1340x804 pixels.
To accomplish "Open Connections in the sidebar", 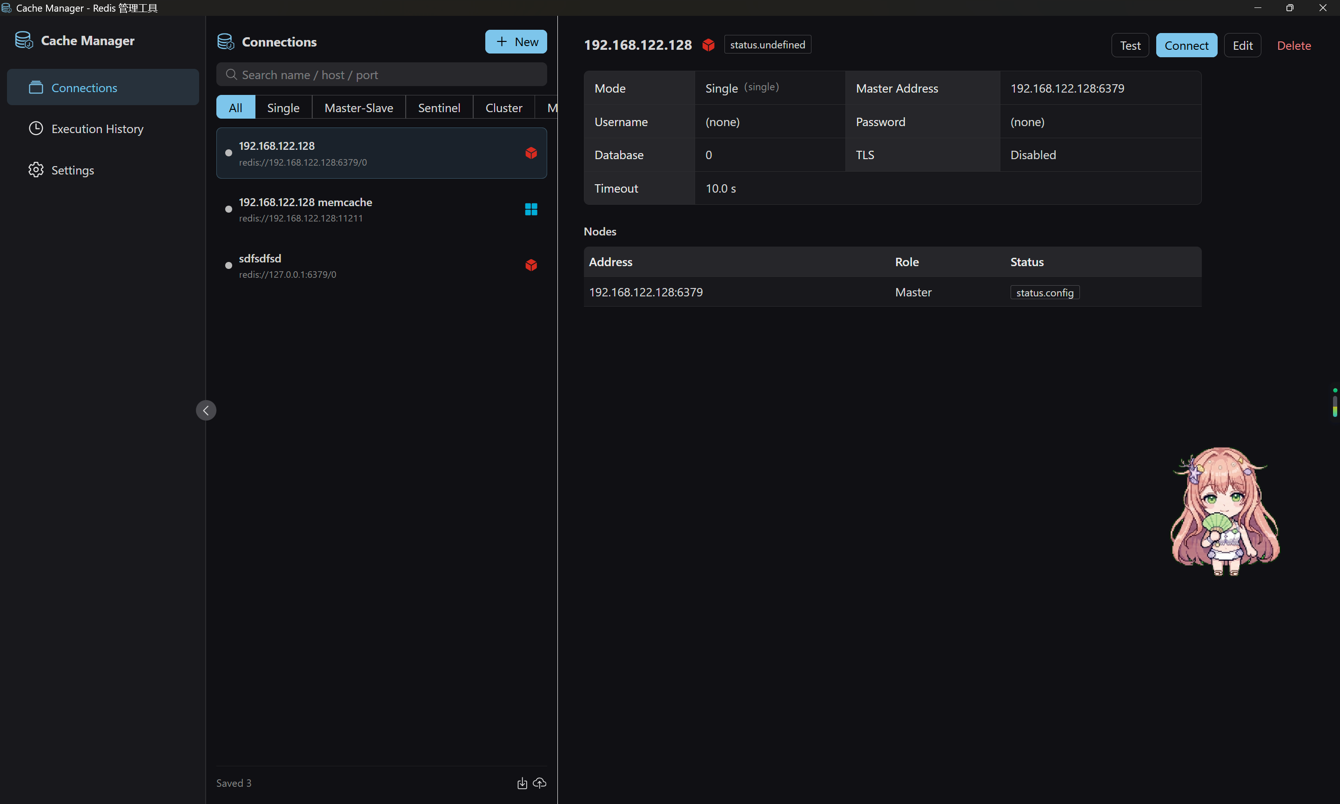I will [x=103, y=87].
